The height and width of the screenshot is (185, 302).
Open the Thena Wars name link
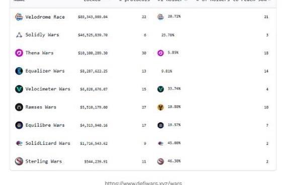point(39,53)
